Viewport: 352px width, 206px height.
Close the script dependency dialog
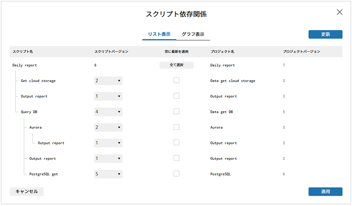(x=339, y=12)
